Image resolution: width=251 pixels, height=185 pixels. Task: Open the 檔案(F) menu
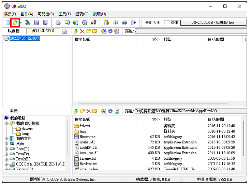click(10, 14)
